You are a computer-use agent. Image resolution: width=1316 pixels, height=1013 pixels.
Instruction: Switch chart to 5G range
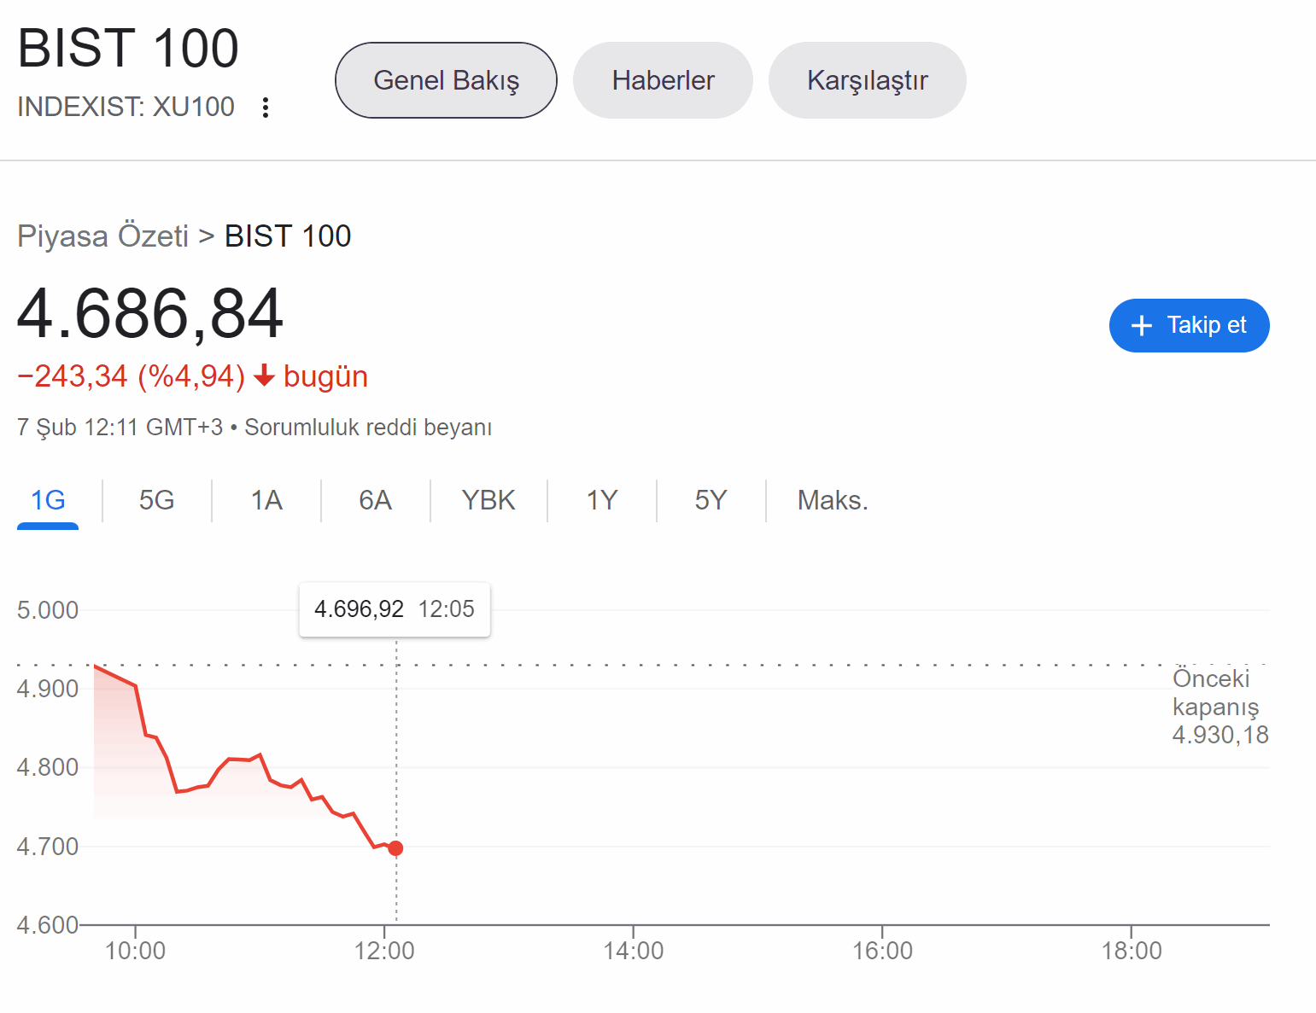(x=157, y=500)
